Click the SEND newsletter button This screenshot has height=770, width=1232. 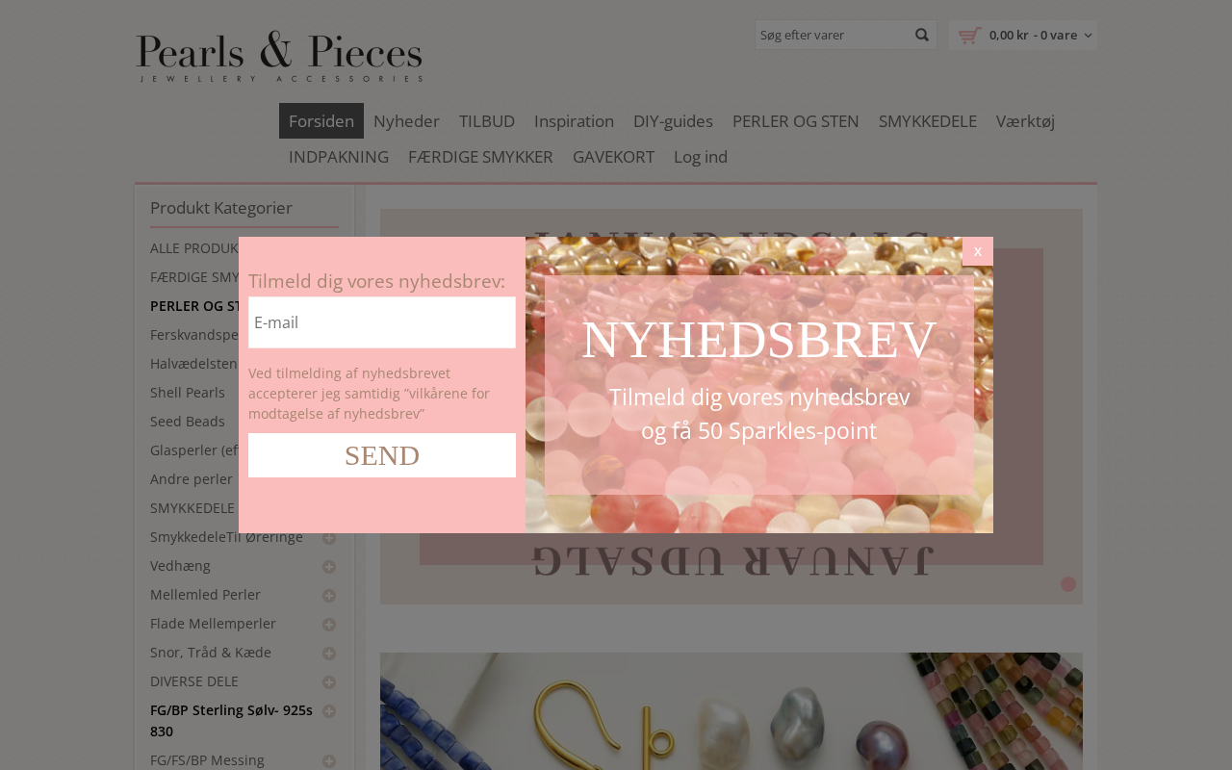(x=382, y=455)
